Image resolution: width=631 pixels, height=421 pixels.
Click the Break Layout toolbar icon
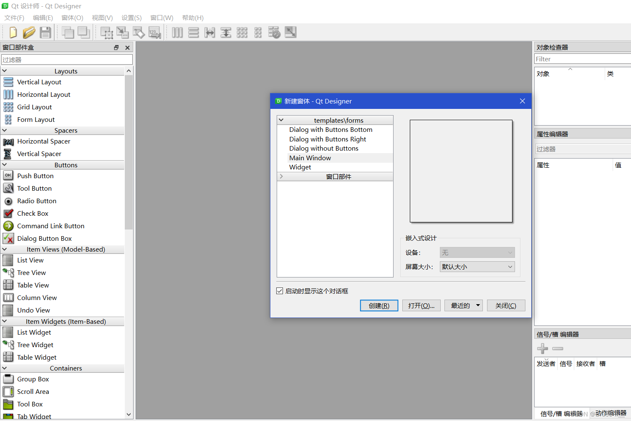pyautogui.click(x=274, y=32)
